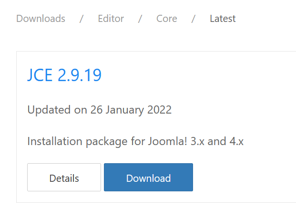The width and height of the screenshot is (296, 209).
Task: Click the slash separator before Latest
Action: click(x=194, y=19)
